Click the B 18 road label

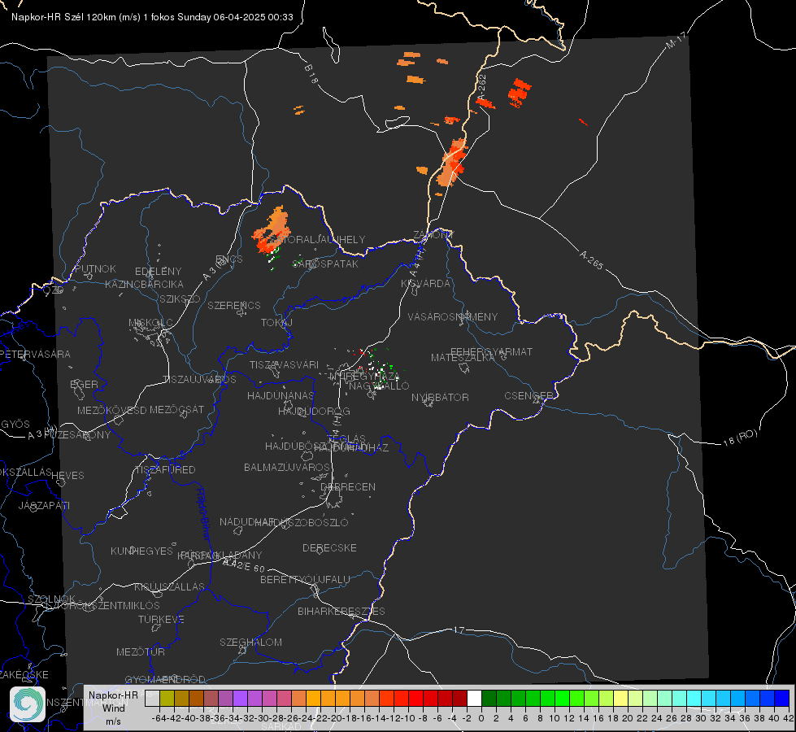click(311, 74)
